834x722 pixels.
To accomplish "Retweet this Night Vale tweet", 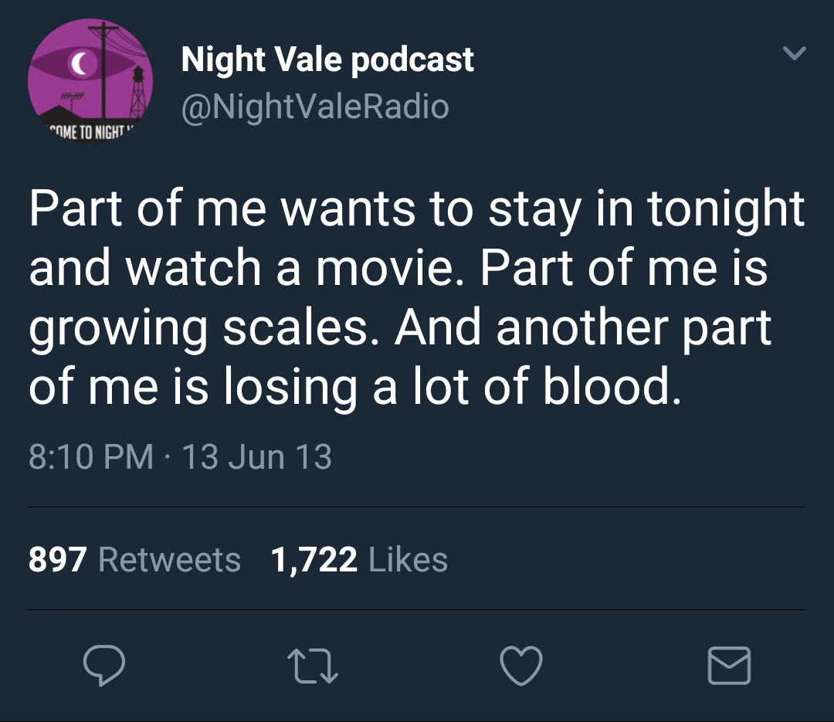I will pyautogui.click(x=312, y=666).
